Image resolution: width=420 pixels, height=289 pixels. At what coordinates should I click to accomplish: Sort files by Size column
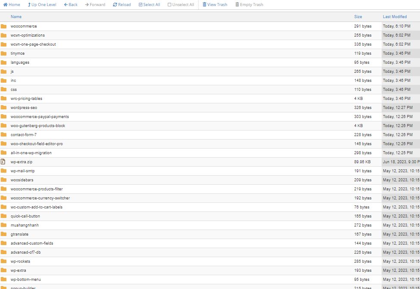point(358,17)
